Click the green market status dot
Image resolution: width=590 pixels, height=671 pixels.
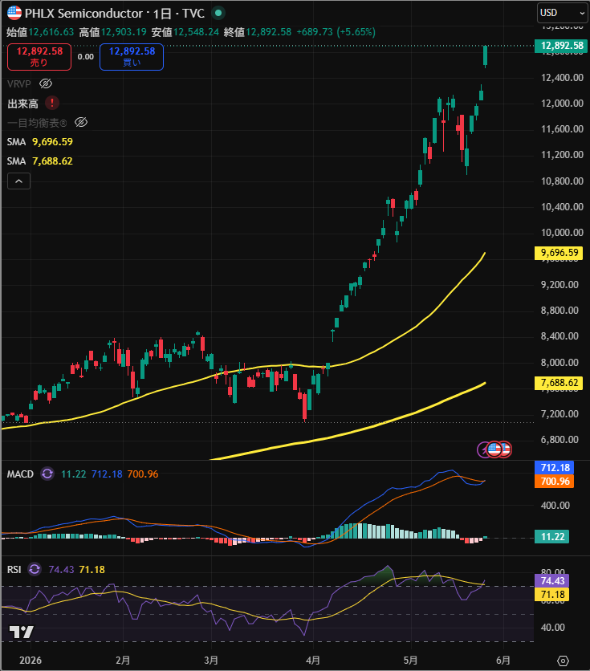(x=218, y=14)
